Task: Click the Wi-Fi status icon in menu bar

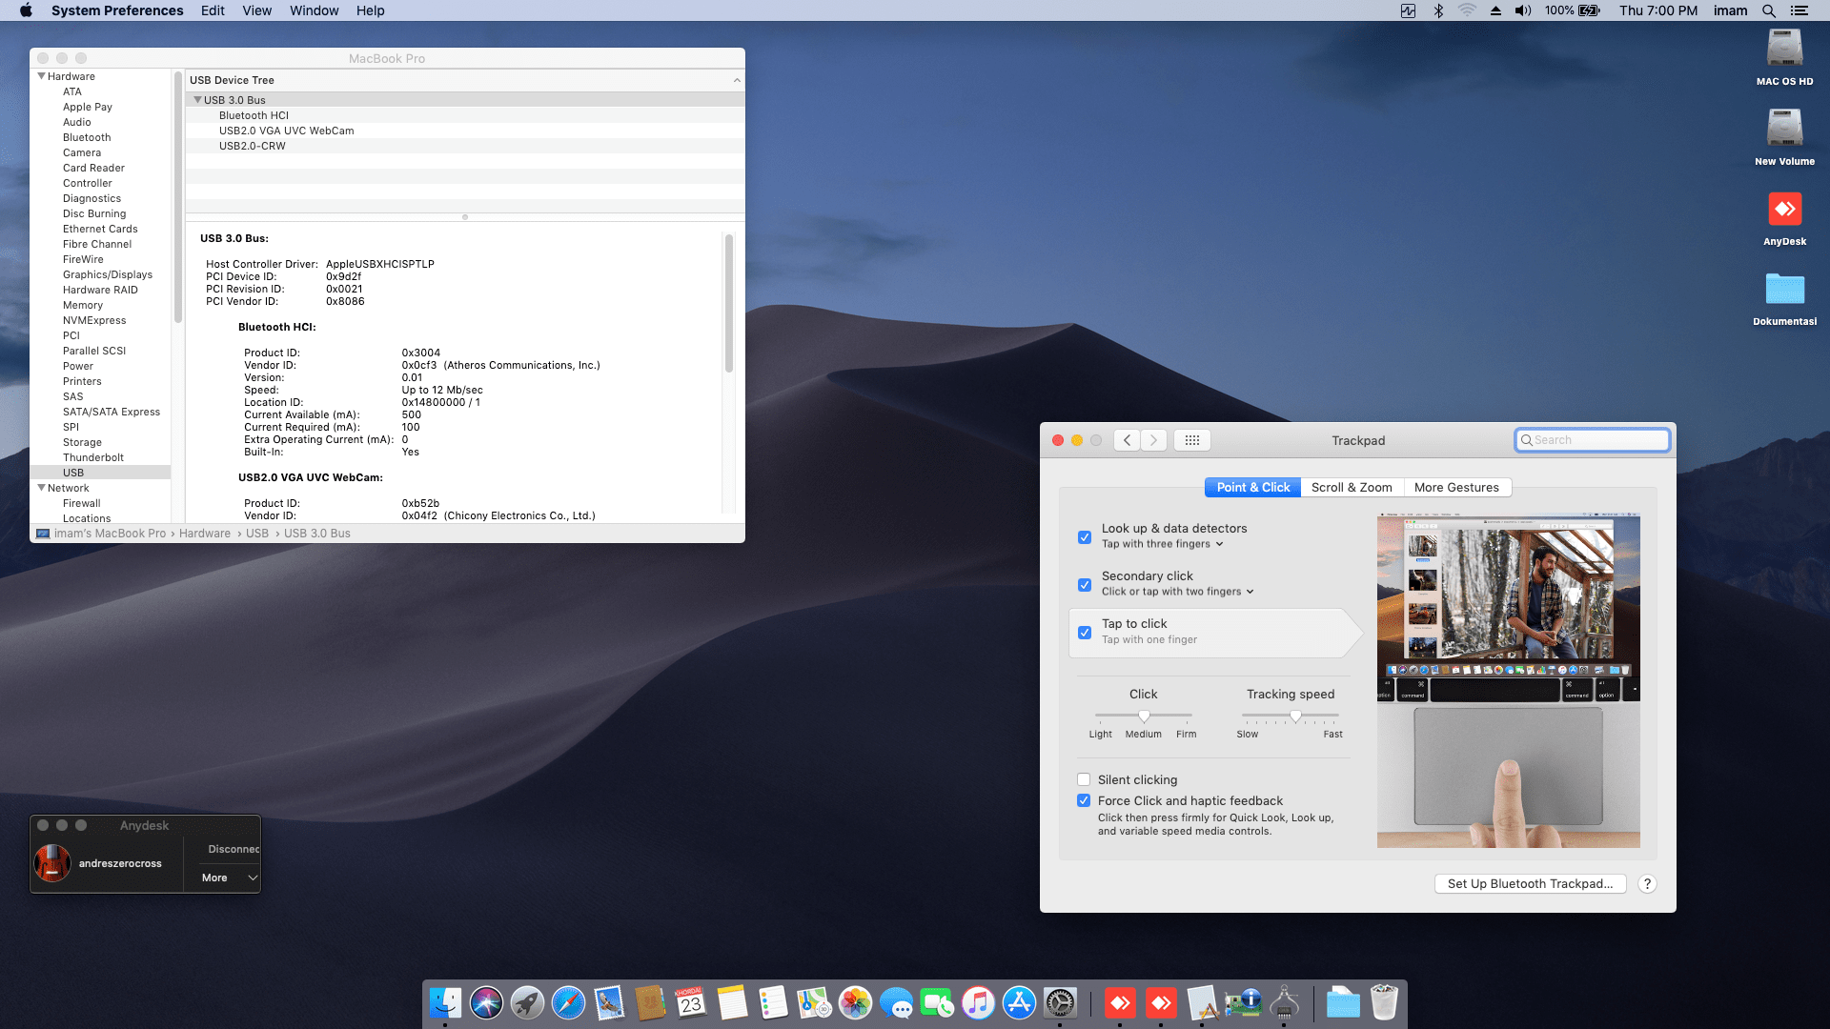Action: tap(1467, 10)
